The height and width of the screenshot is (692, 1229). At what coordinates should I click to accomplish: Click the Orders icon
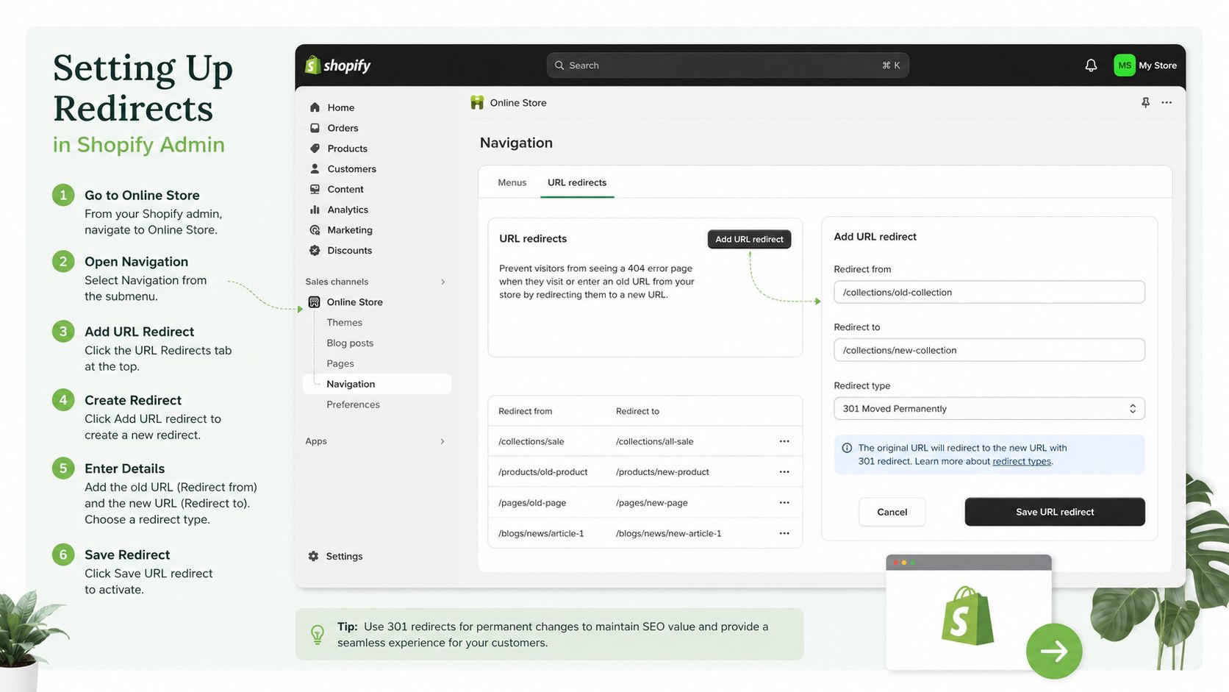[315, 128]
